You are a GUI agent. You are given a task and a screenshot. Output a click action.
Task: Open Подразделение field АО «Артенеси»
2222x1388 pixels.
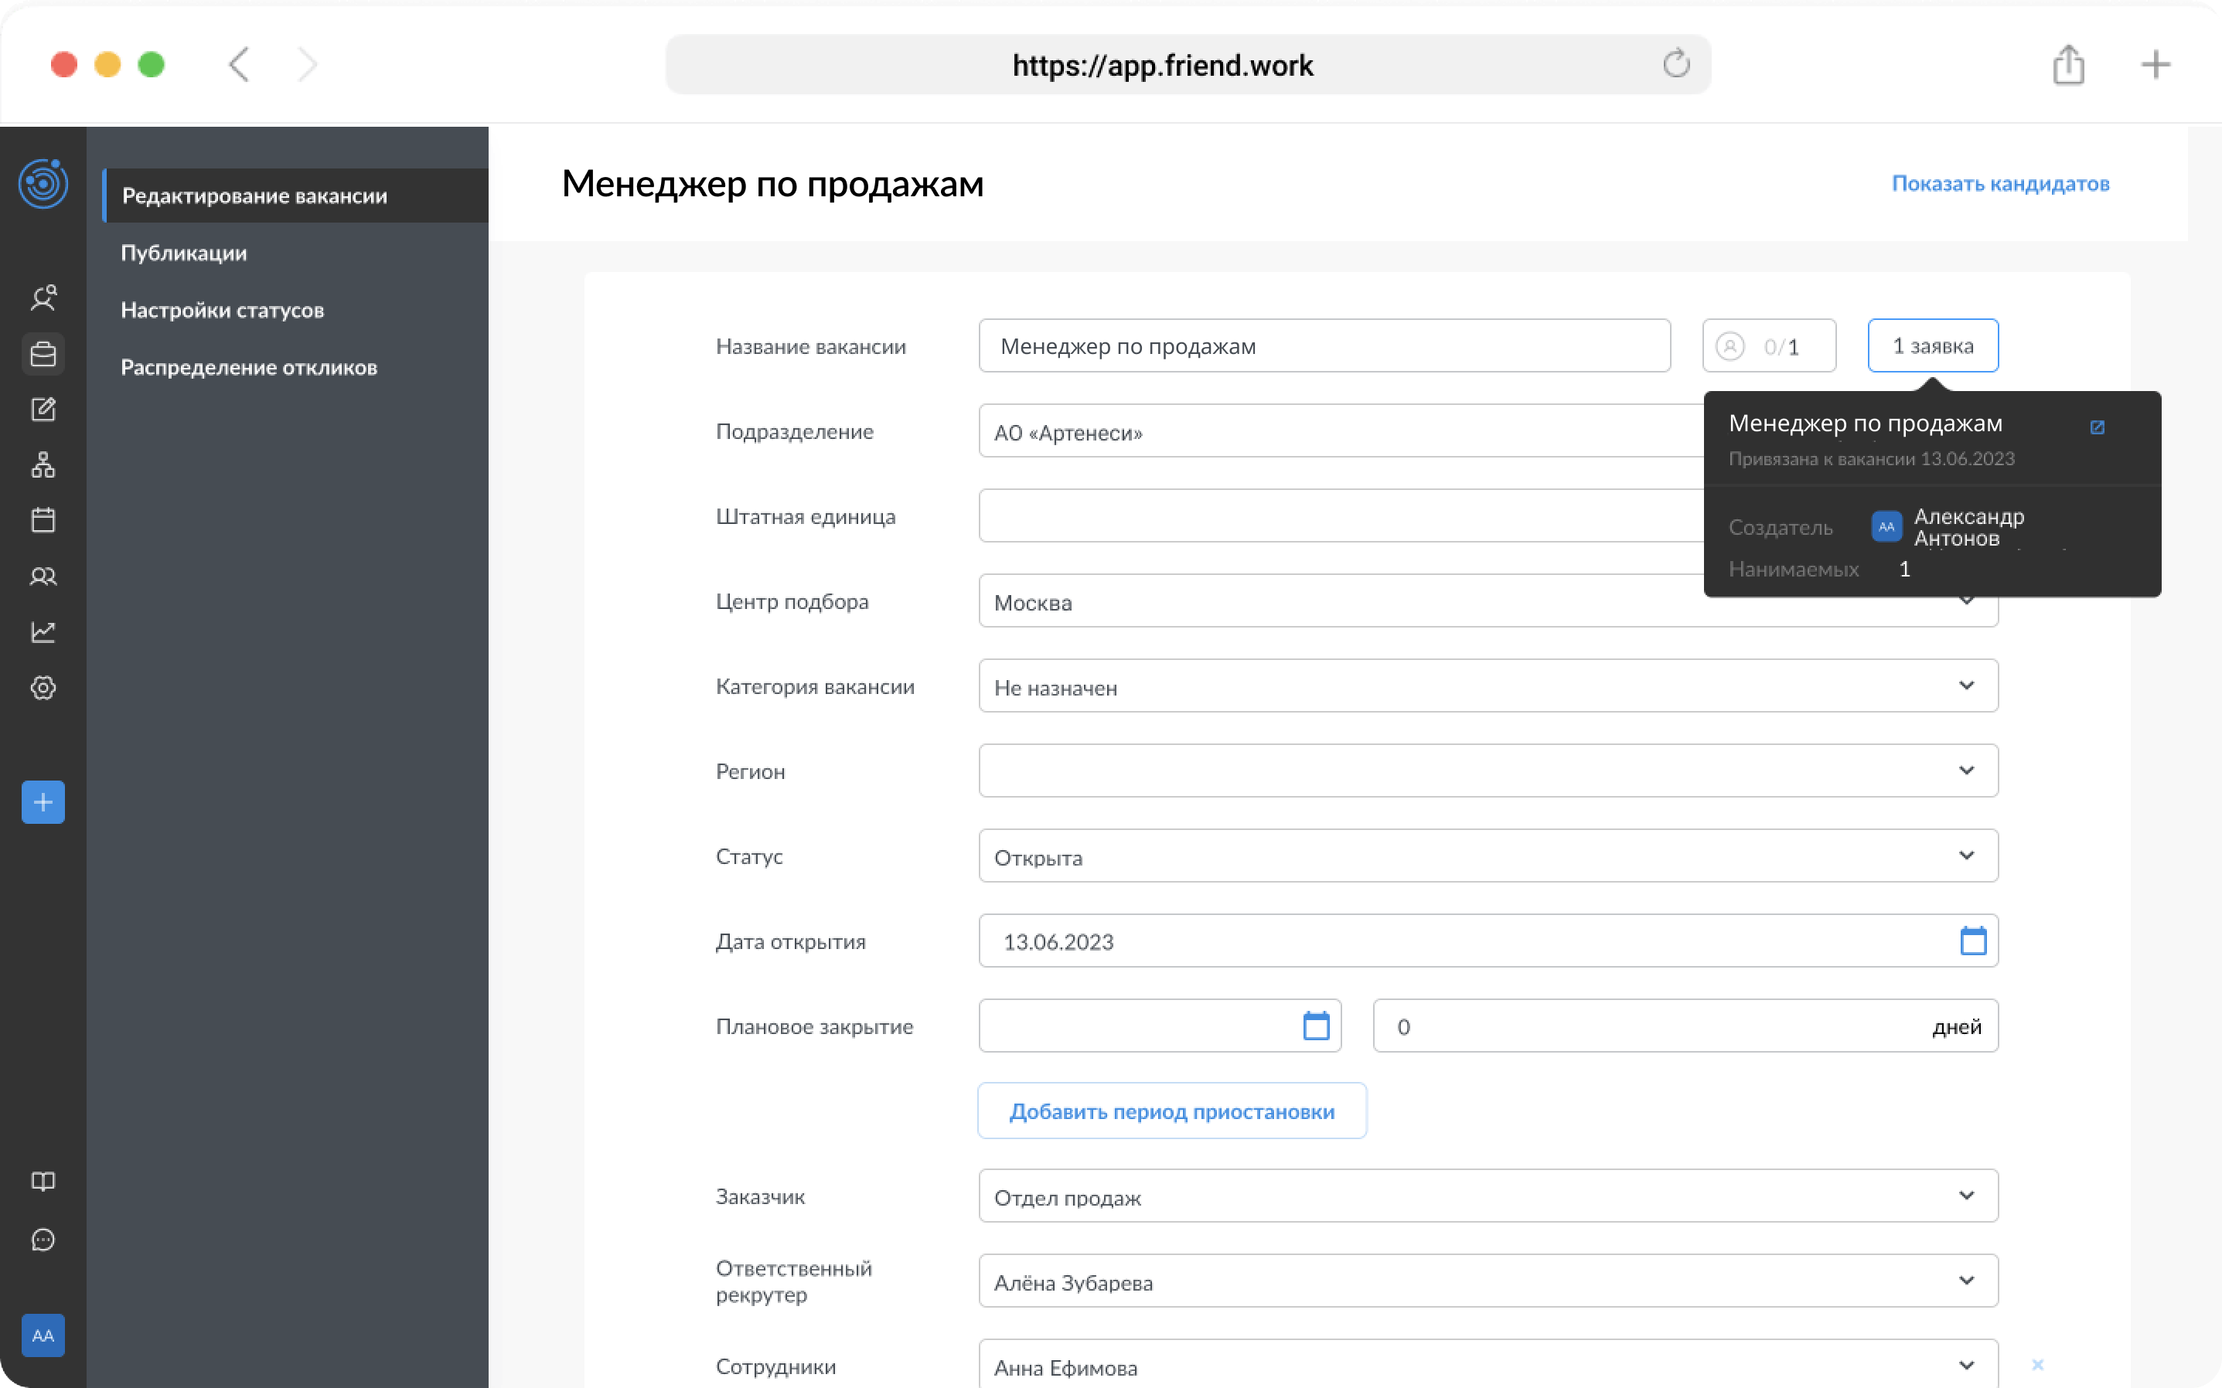pos(1341,431)
